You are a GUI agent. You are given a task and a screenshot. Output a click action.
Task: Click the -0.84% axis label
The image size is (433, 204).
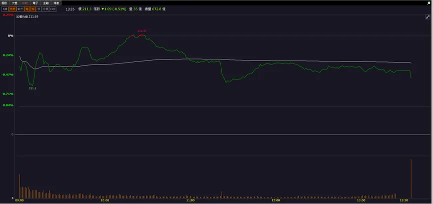point(8,105)
